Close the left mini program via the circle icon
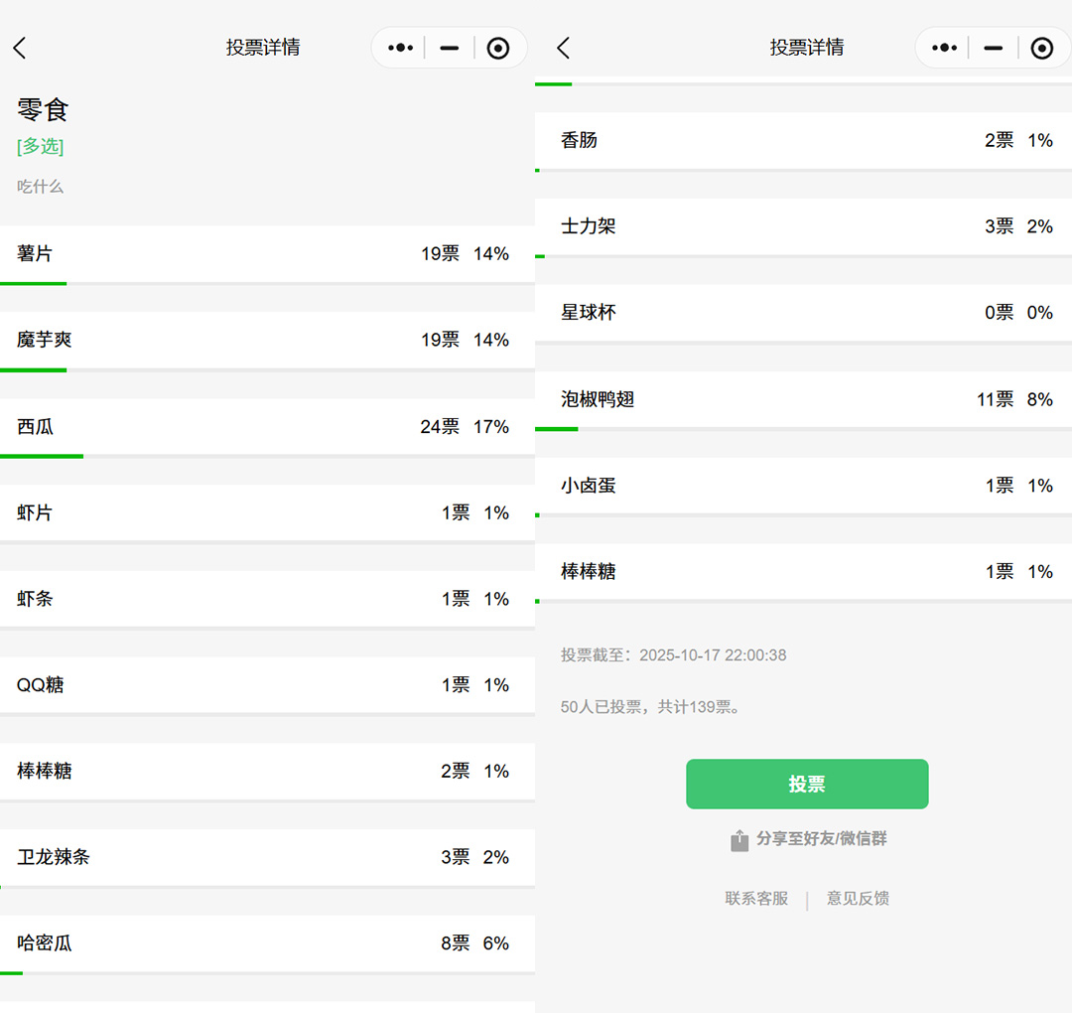This screenshot has width=1072, height=1013. click(498, 48)
